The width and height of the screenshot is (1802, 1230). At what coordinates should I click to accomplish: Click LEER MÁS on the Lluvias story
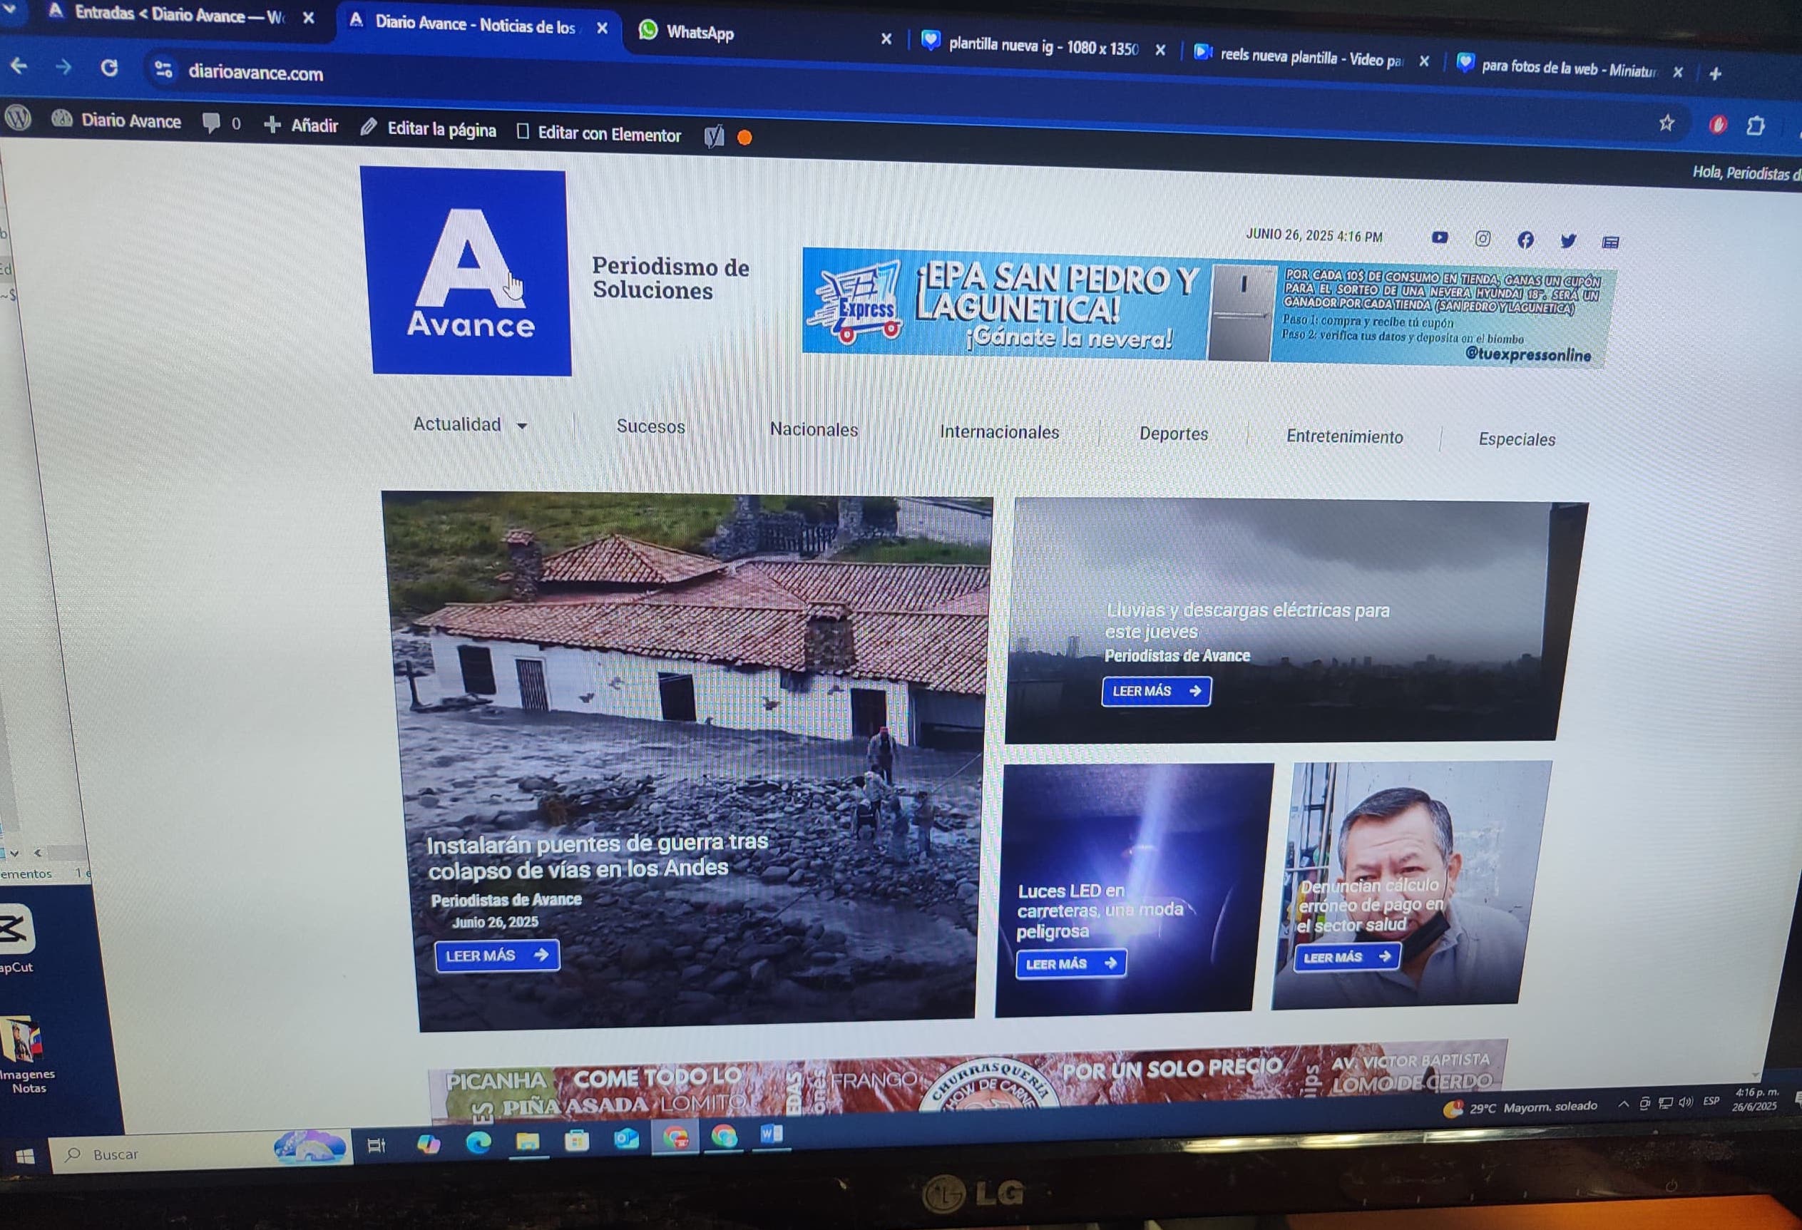pyautogui.click(x=1156, y=690)
